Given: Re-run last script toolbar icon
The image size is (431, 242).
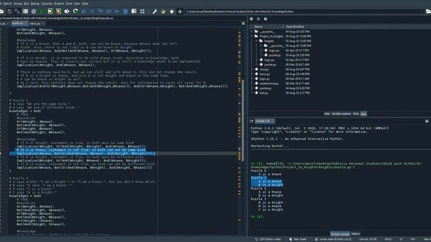Looking at the screenshot, I should pyautogui.click(x=75, y=11).
